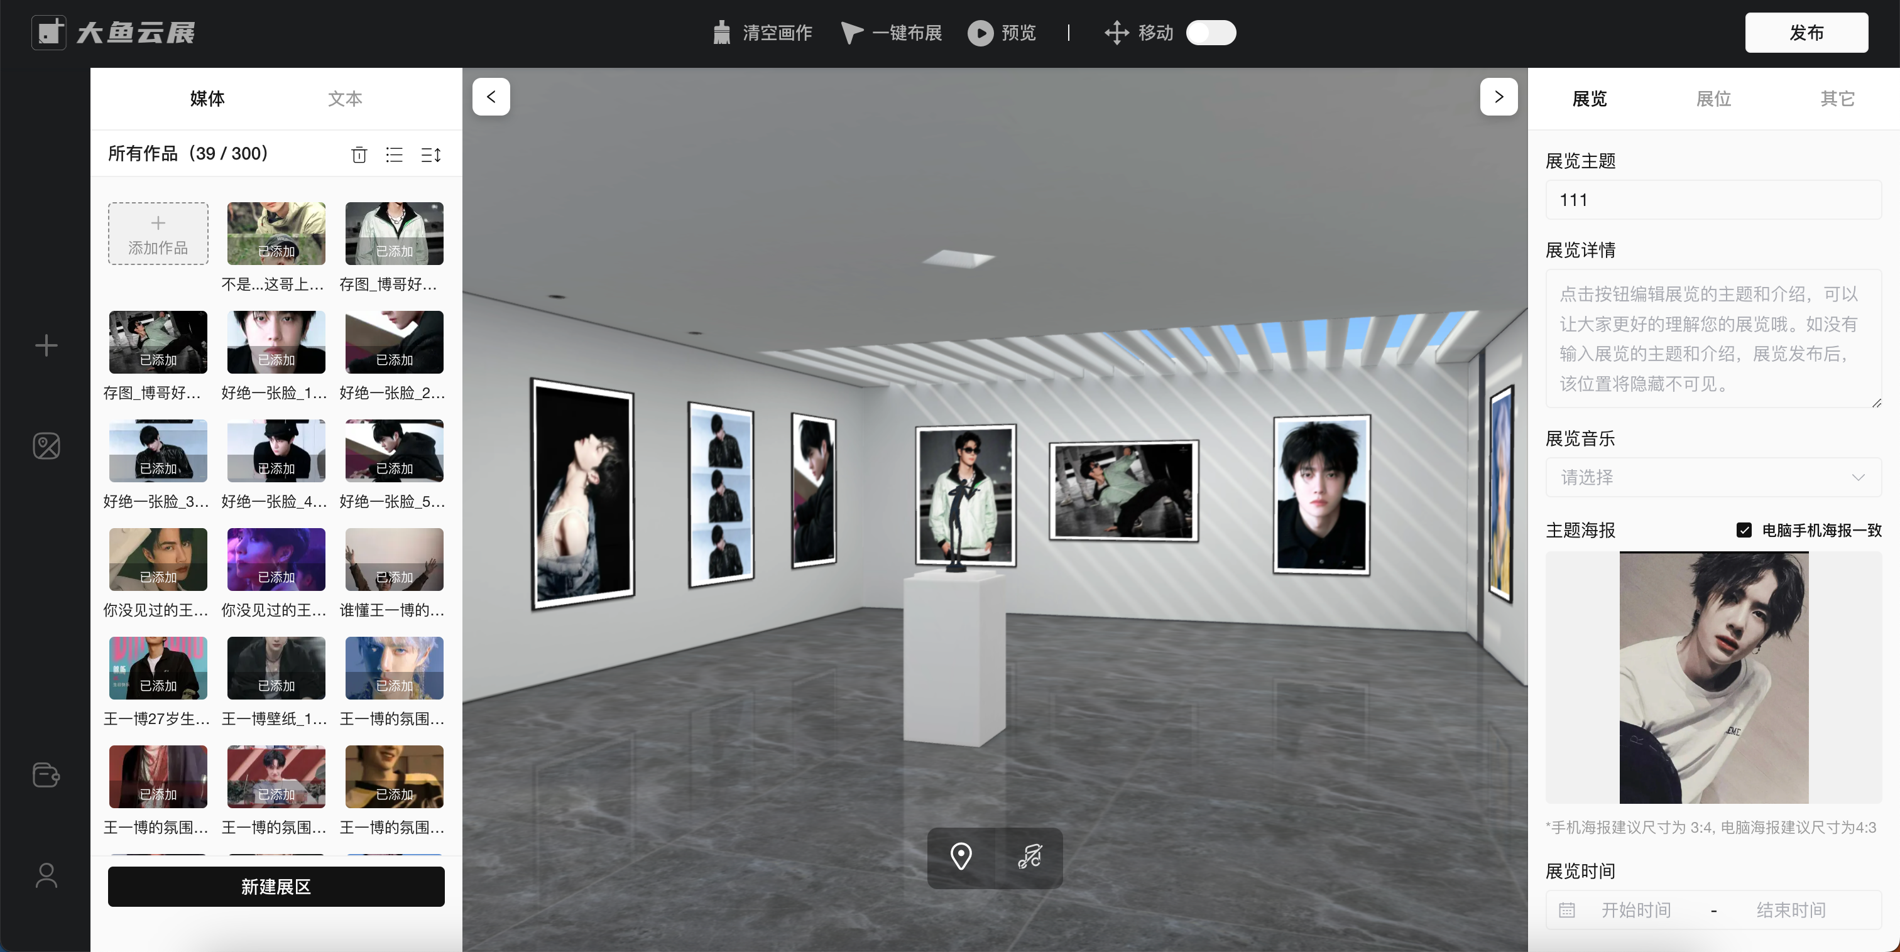Click the delete selected artworks trash icon
This screenshot has width=1900, height=952.
359,154
